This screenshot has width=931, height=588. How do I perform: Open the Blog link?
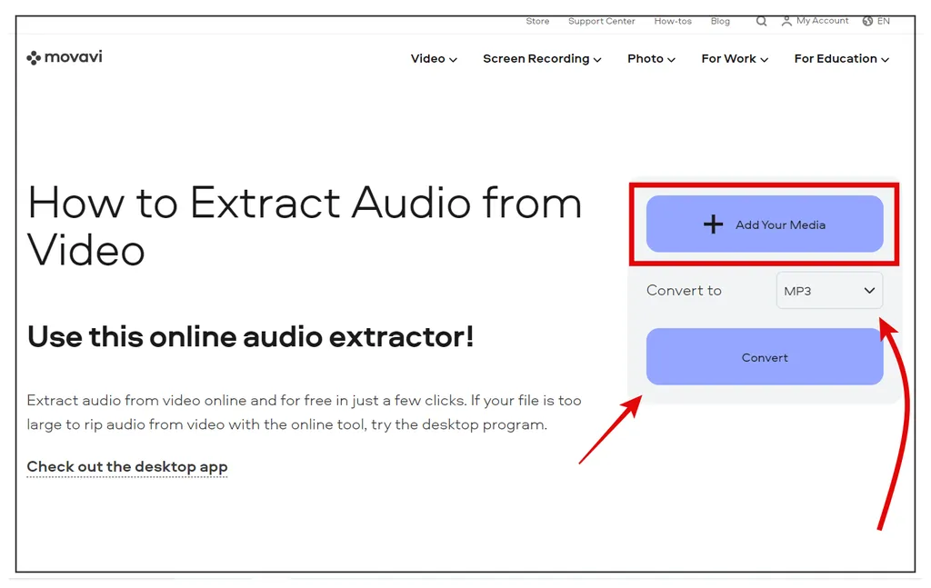click(720, 21)
